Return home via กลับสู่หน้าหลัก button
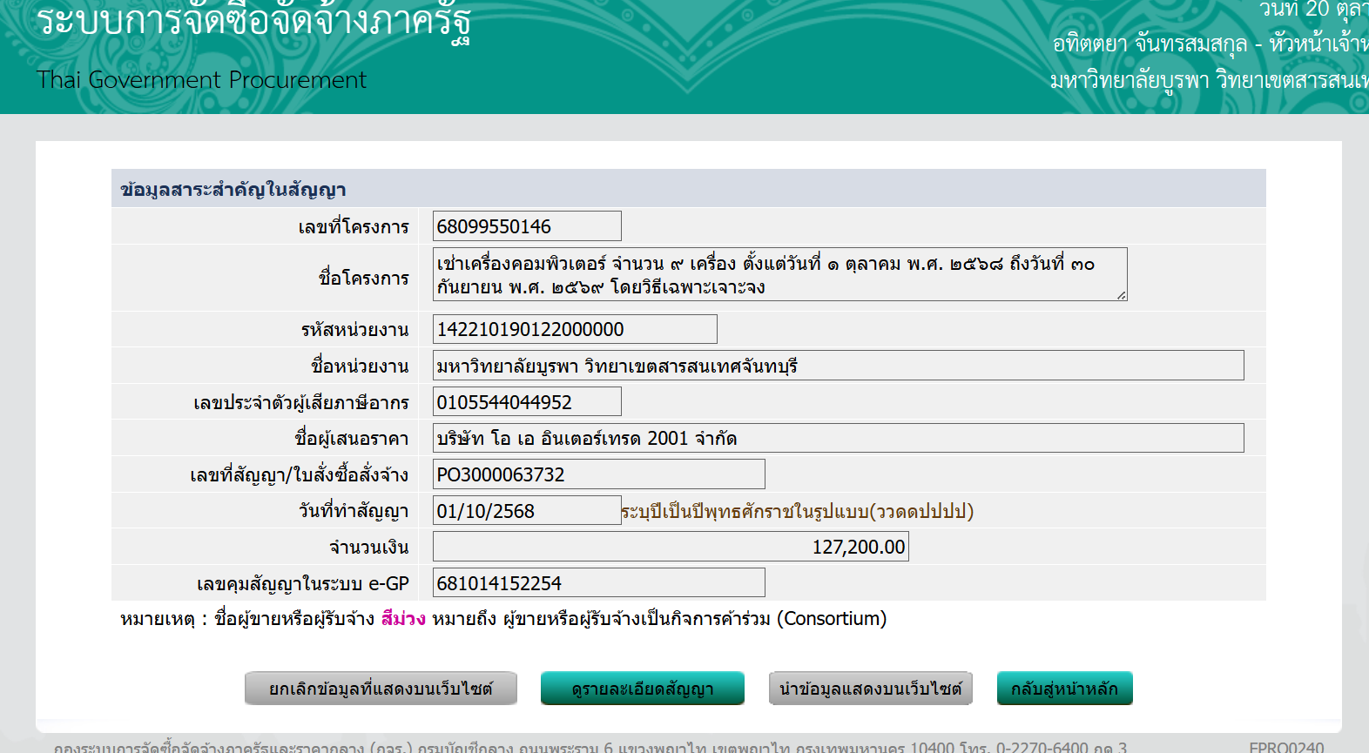Viewport: 1369px width, 753px height. (x=1064, y=689)
